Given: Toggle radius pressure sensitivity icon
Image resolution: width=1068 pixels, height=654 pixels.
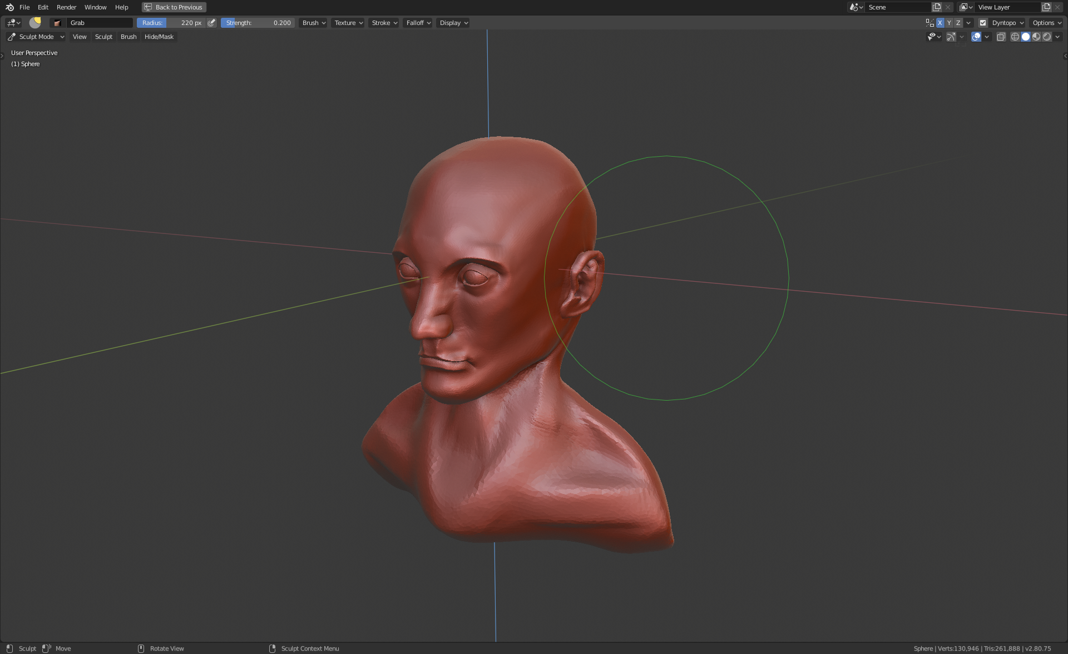Looking at the screenshot, I should click(x=211, y=23).
